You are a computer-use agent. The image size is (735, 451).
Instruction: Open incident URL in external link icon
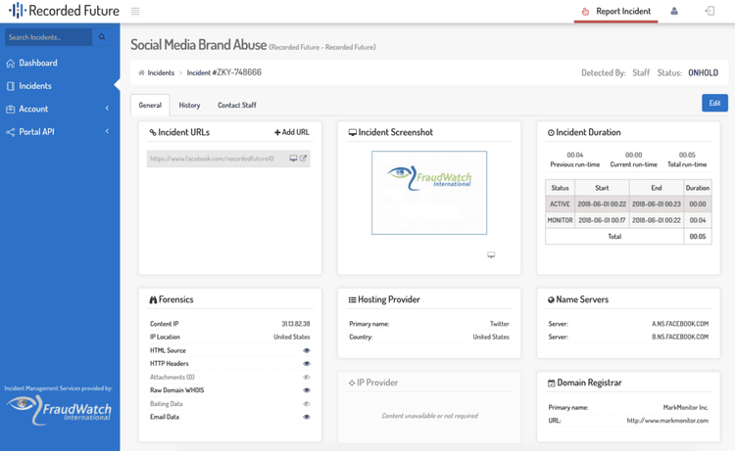(x=304, y=158)
